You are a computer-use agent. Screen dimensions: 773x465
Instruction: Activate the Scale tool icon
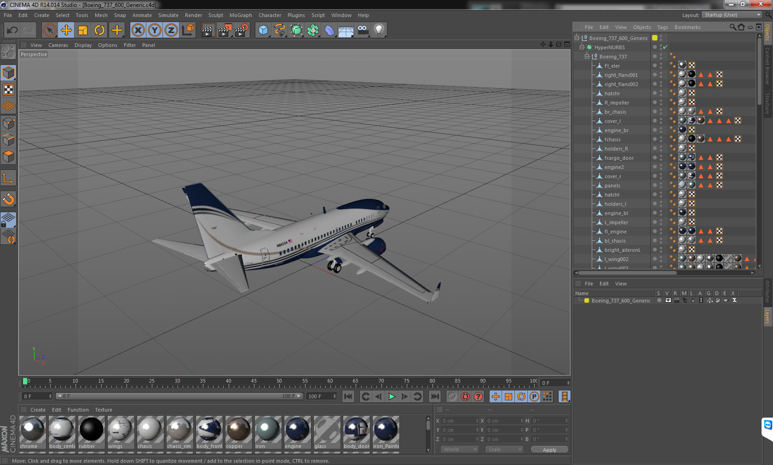point(83,30)
